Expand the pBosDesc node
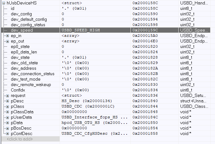This screenshot has height=144, width=215. [x=7, y=128]
